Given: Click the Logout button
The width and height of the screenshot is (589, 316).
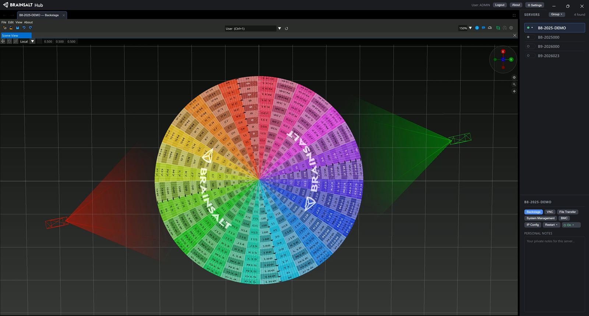Looking at the screenshot, I should pos(500,5).
